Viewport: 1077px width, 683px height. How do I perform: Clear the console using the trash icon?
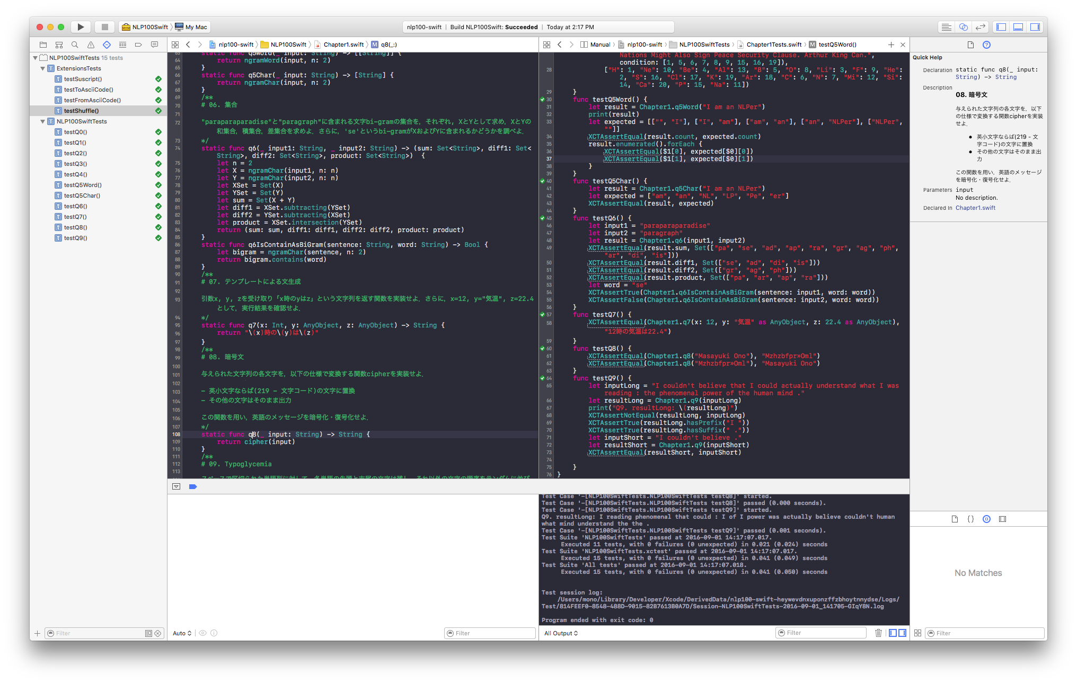click(878, 632)
